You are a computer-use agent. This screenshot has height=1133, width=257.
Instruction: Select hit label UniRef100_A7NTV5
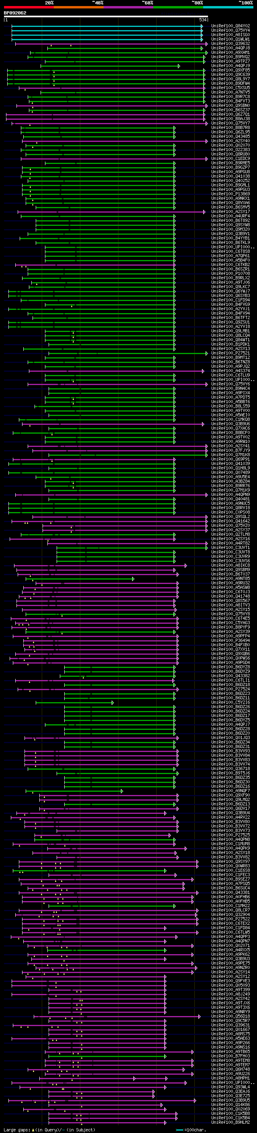[230, 92]
